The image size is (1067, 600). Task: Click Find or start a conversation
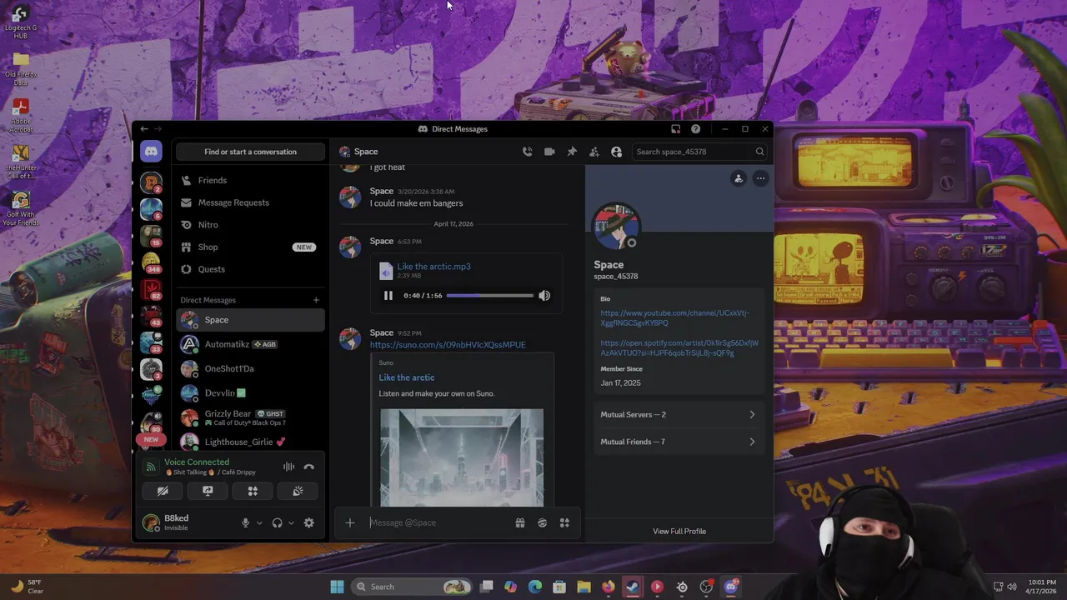click(251, 152)
